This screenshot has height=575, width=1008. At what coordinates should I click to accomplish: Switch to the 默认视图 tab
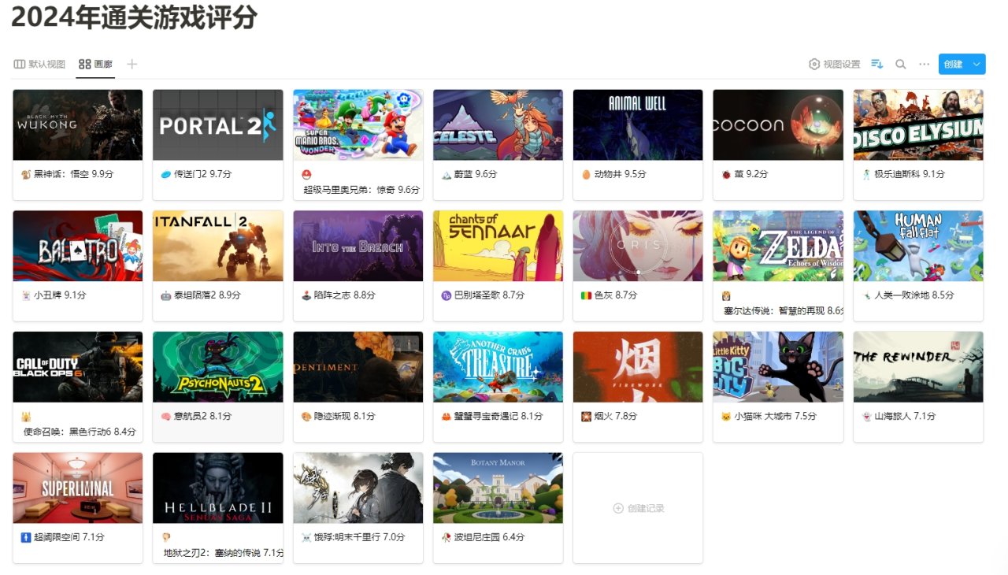click(x=39, y=64)
